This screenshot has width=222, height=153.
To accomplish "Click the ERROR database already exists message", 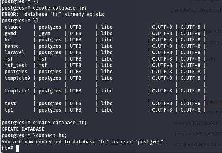I will pyautogui.click(x=53, y=14).
